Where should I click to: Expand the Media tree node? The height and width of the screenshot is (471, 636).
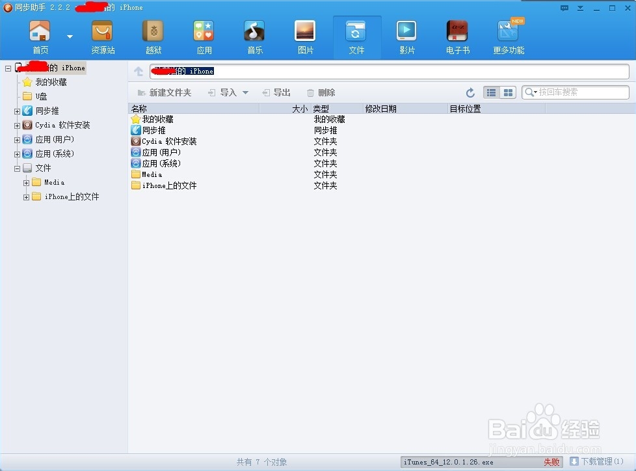tap(27, 183)
